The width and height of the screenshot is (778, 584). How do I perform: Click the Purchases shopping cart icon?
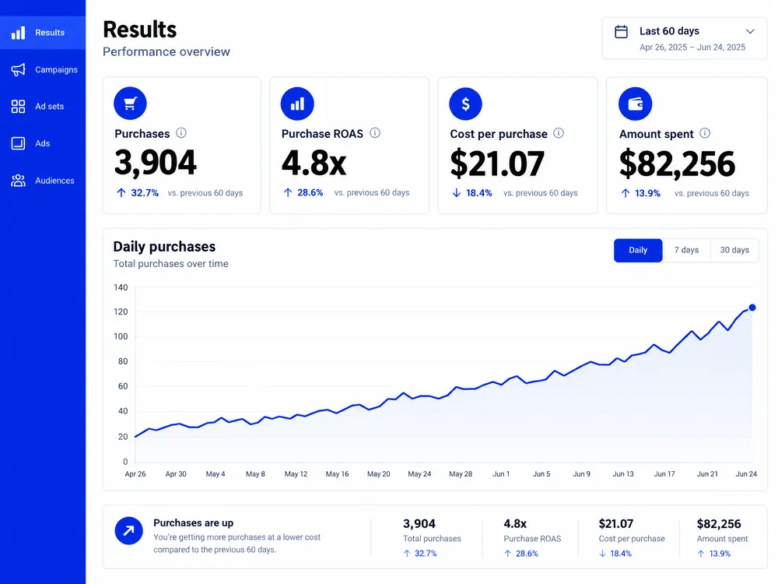pyautogui.click(x=130, y=104)
